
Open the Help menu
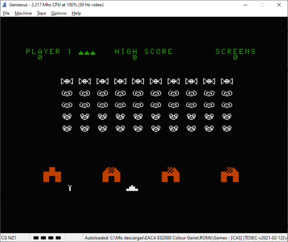pyautogui.click(x=76, y=13)
